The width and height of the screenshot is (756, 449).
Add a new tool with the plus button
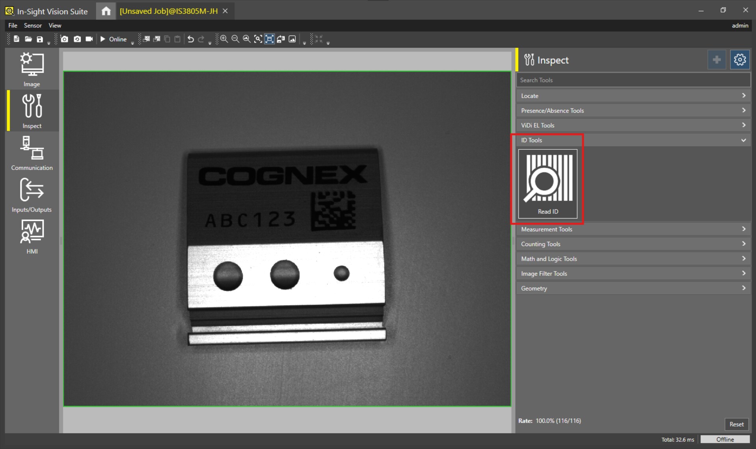coord(717,59)
